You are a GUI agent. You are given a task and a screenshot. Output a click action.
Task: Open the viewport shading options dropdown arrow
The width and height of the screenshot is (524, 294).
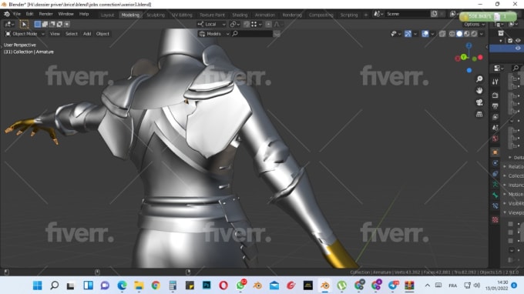point(482,34)
